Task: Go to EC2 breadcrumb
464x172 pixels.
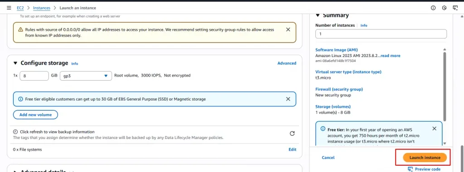Action: (20, 8)
